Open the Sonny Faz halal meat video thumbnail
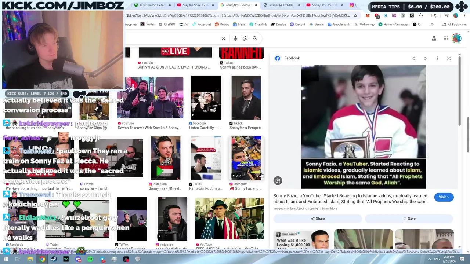The width and height of the screenshot is (470, 264). pyautogui.click(x=246, y=158)
